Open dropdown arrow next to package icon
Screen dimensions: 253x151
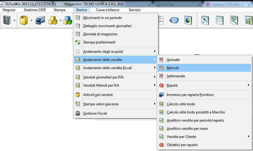(x=31, y=21)
